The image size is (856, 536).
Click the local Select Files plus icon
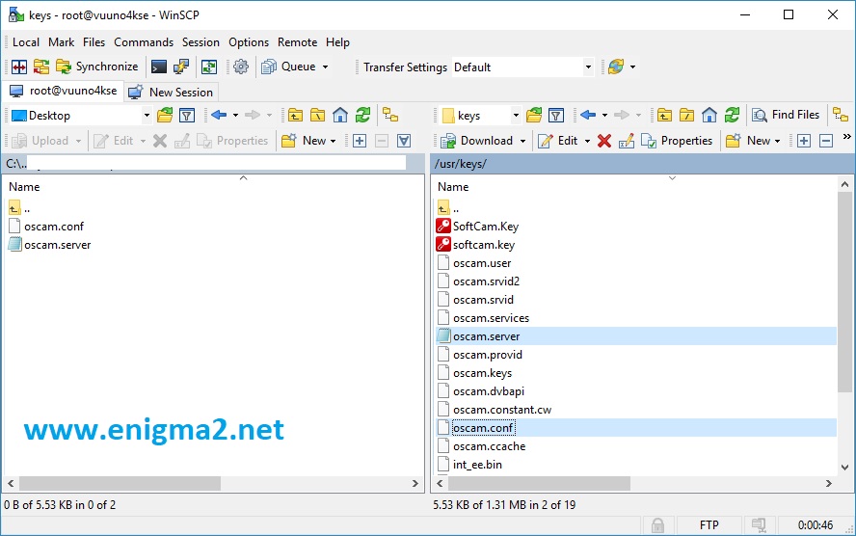click(360, 141)
